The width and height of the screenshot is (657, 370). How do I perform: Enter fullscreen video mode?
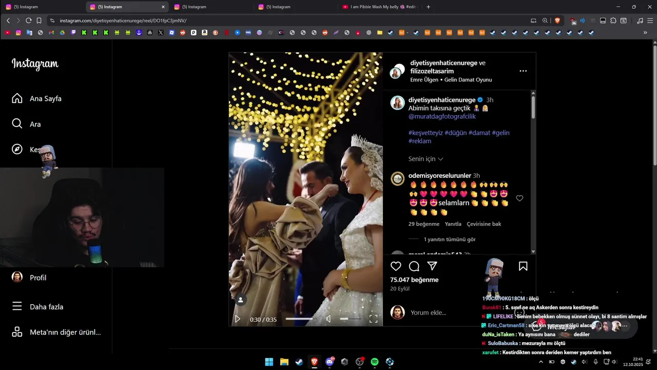373,319
